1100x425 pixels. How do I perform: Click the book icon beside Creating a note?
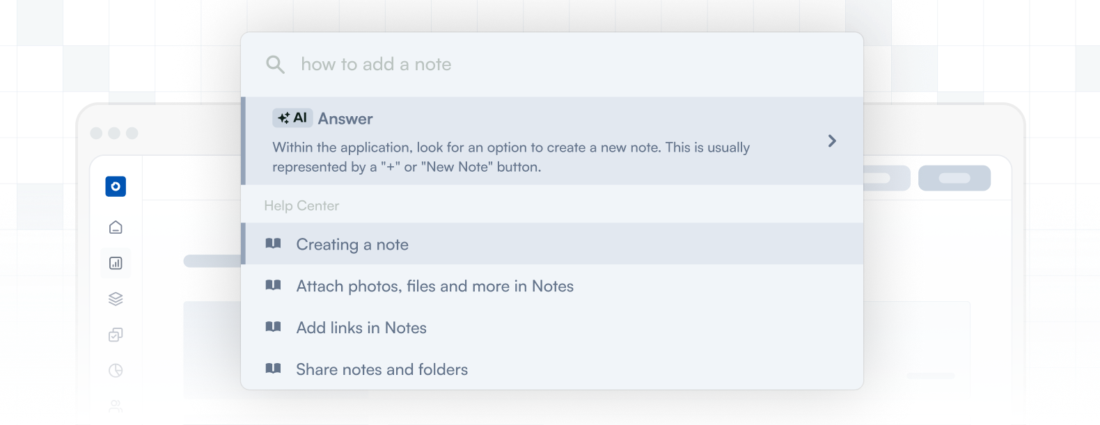click(x=274, y=243)
